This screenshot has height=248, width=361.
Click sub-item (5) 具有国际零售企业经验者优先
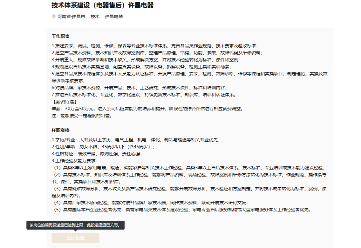coord(183,210)
